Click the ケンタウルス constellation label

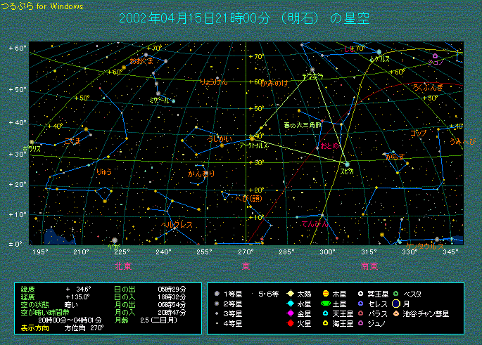(x=425, y=246)
